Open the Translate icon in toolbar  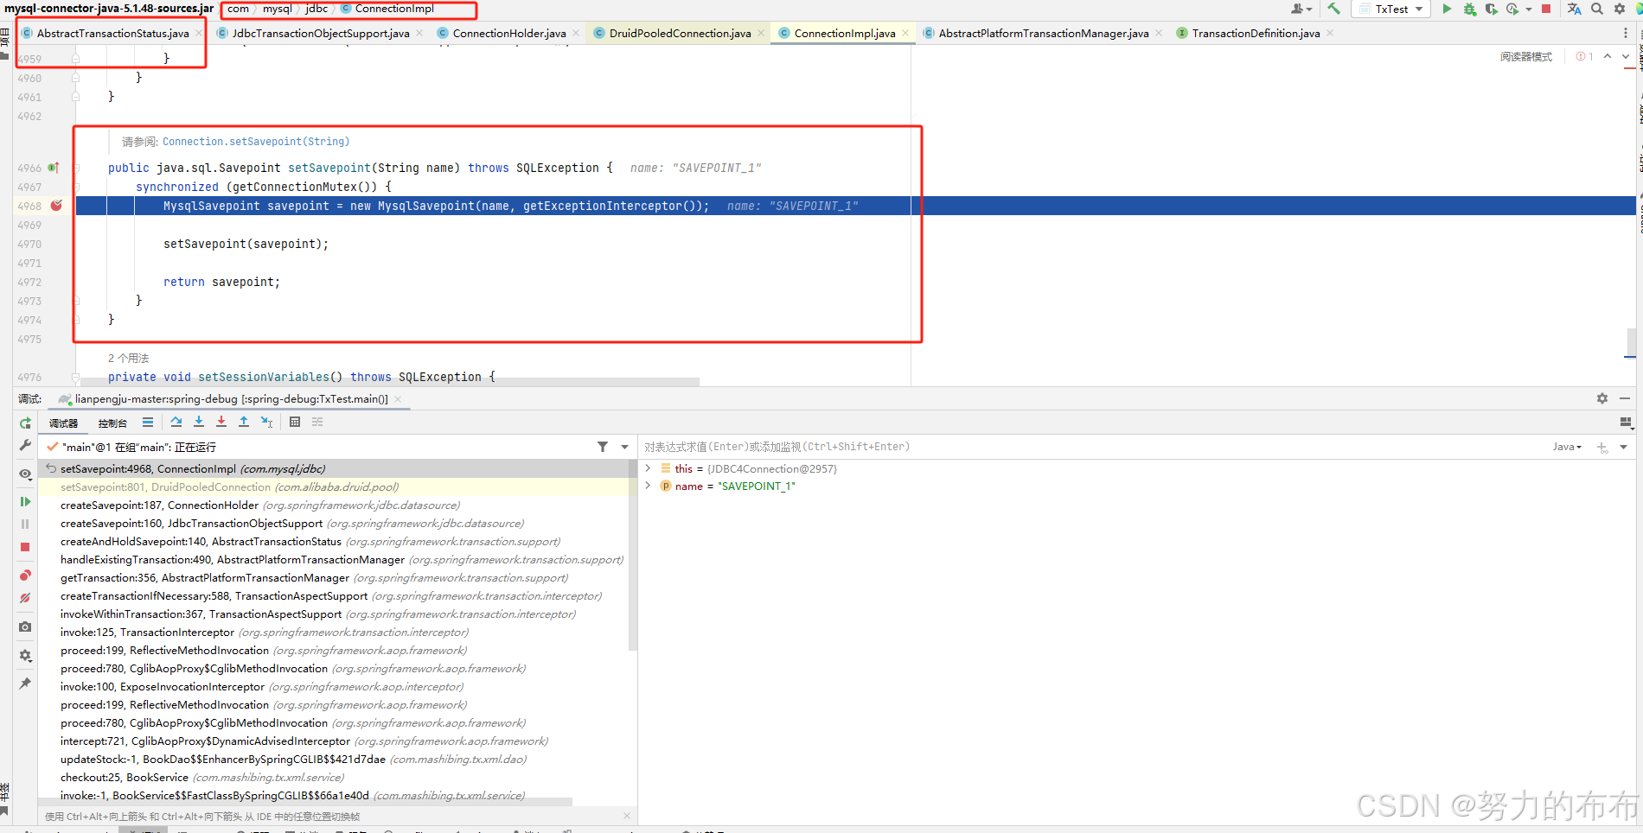pos(1574,9)
